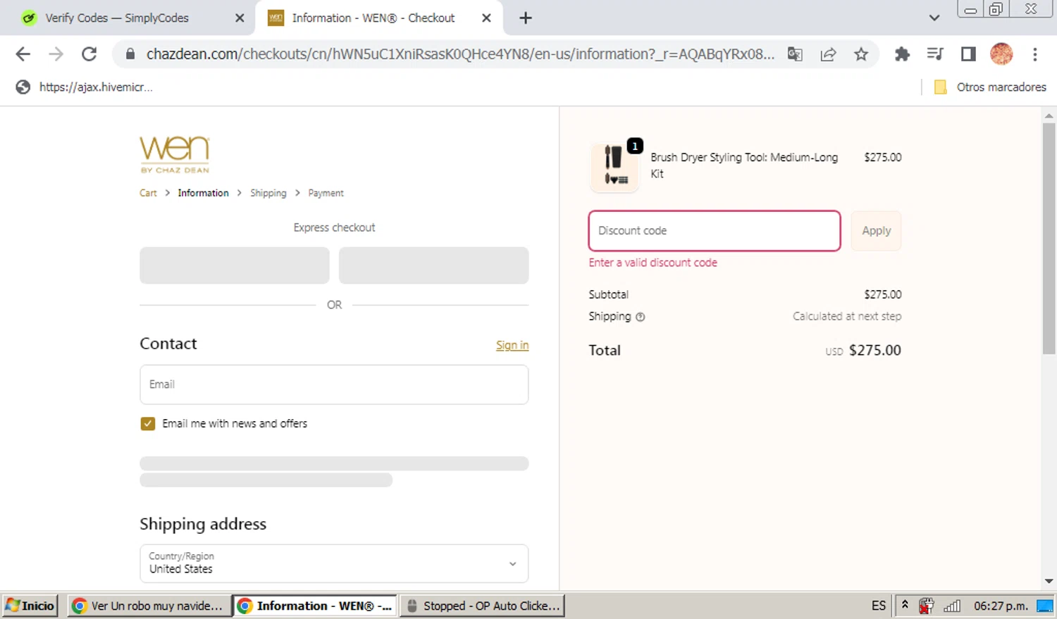Open the Country/Region dropdown
Screen dimensions: 1057x619
click(x=334, y=563)
